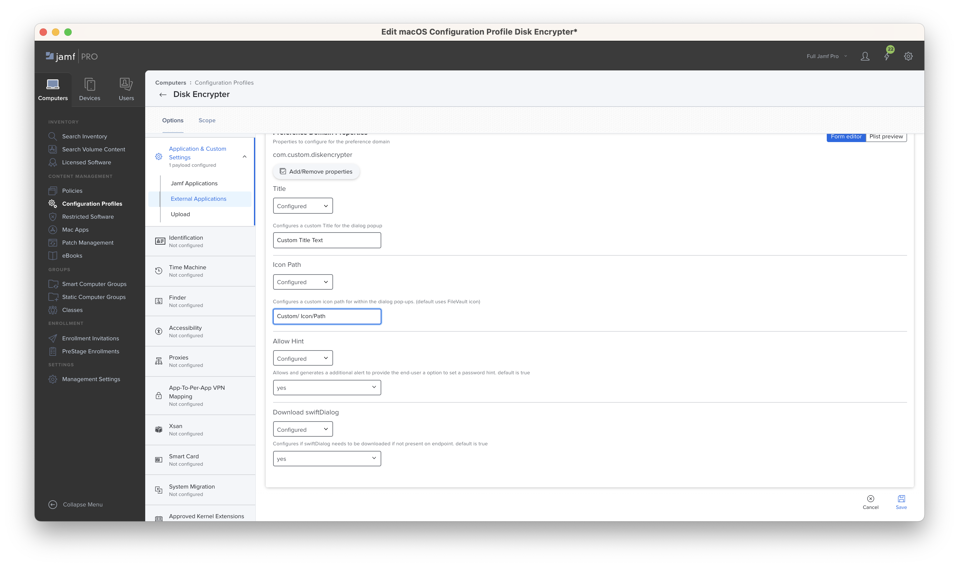Click the Save button

[902, 502]
